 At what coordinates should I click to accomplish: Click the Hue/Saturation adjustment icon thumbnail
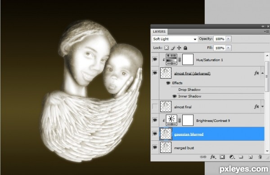click(171, 59)
